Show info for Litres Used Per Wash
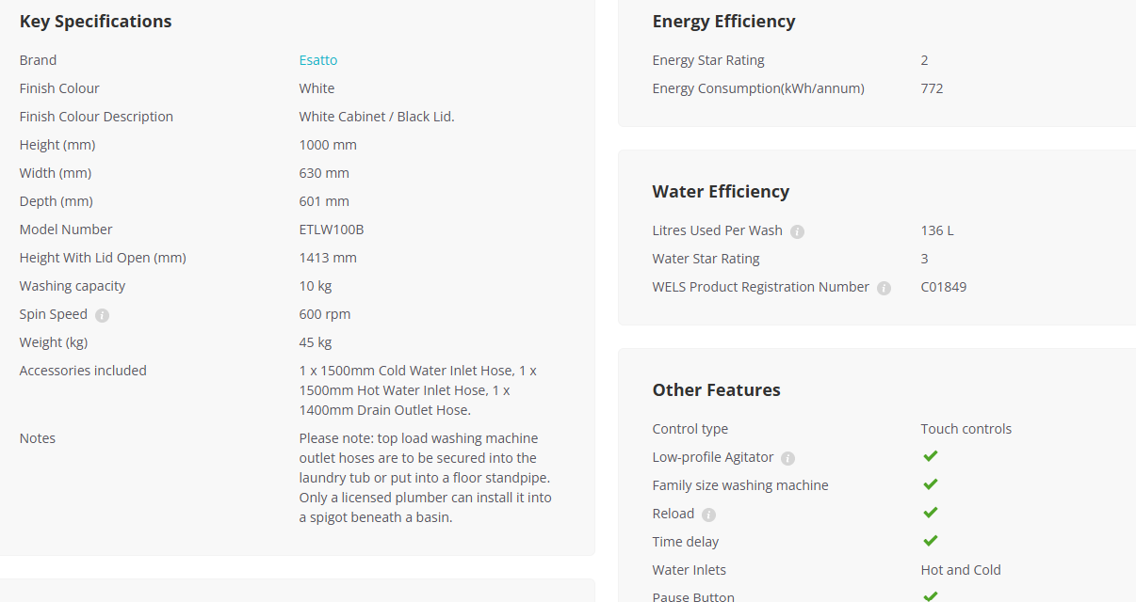This screenshot has height=602, width=1136. coord(797,231)
